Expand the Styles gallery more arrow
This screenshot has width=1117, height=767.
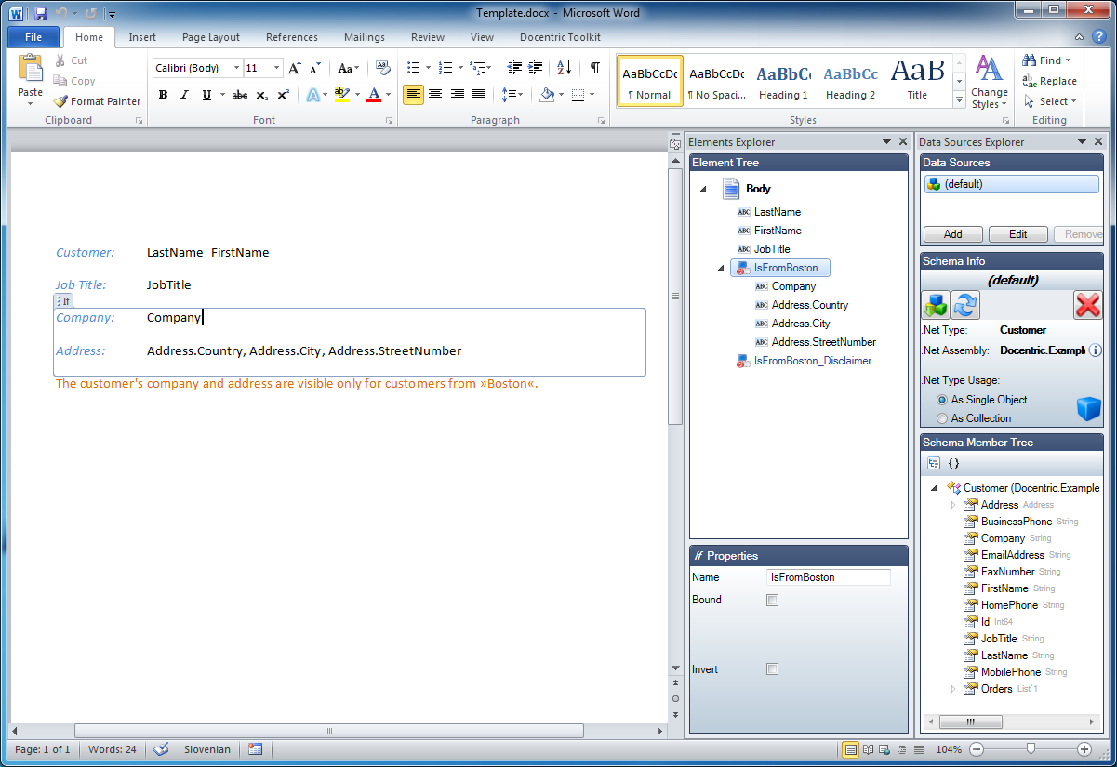coord(959,100)
